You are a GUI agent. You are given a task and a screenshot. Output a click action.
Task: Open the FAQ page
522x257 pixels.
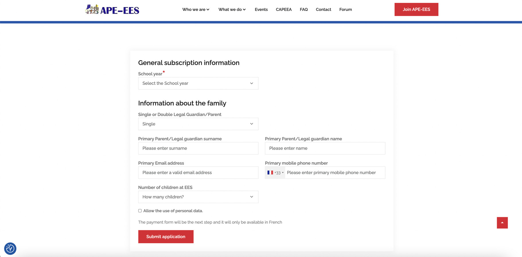[304, 9]
